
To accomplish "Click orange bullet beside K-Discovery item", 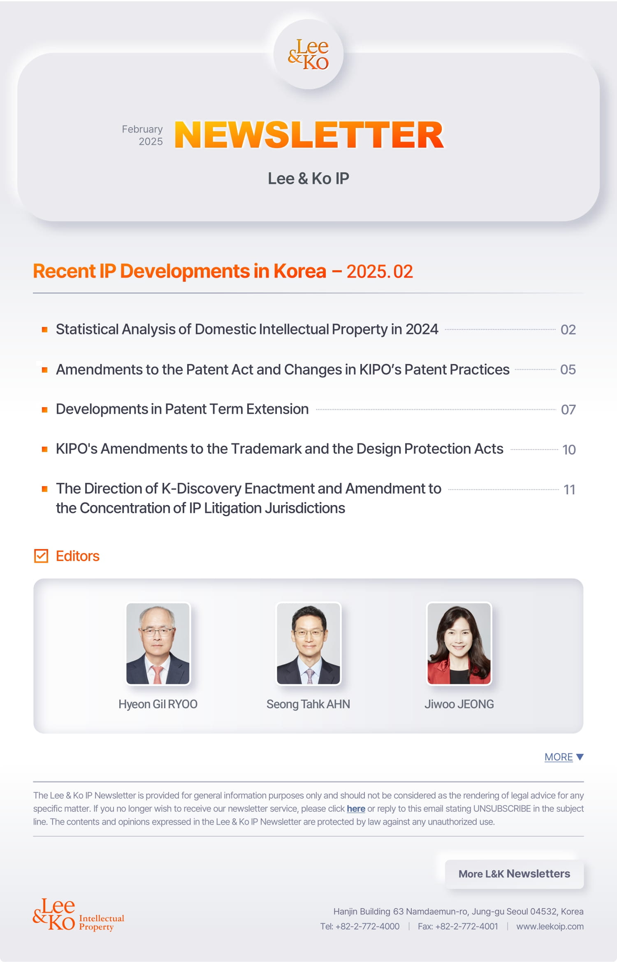I will click(44, 489).
